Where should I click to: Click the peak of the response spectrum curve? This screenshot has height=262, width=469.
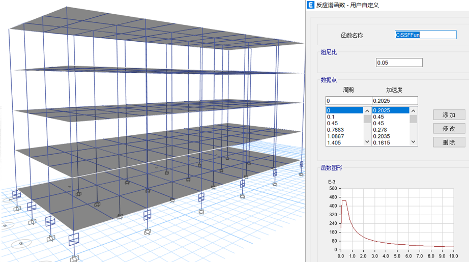click(x=344, y=201)
